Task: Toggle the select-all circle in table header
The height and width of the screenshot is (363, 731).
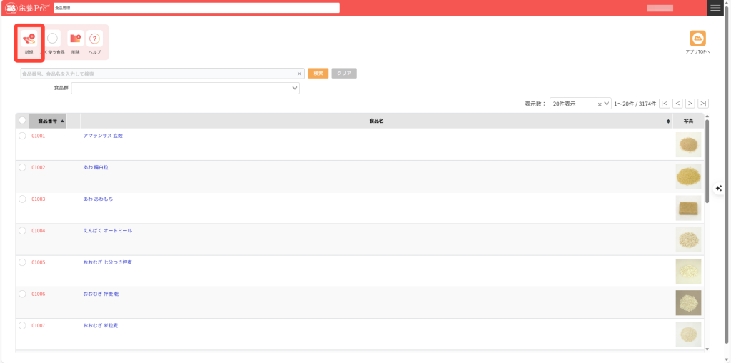Action: tap(22, 121)
